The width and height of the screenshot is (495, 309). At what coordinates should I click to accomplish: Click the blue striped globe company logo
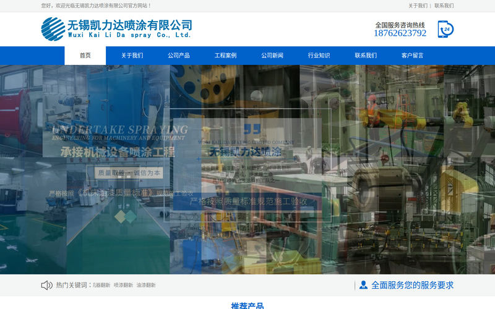(53, 29)
